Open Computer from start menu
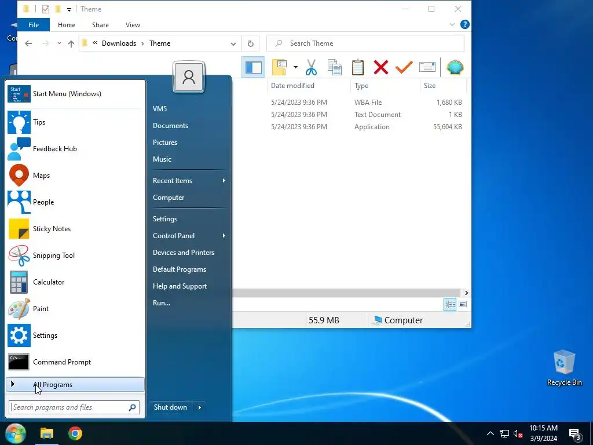The image size is (593, 445). 169,198
